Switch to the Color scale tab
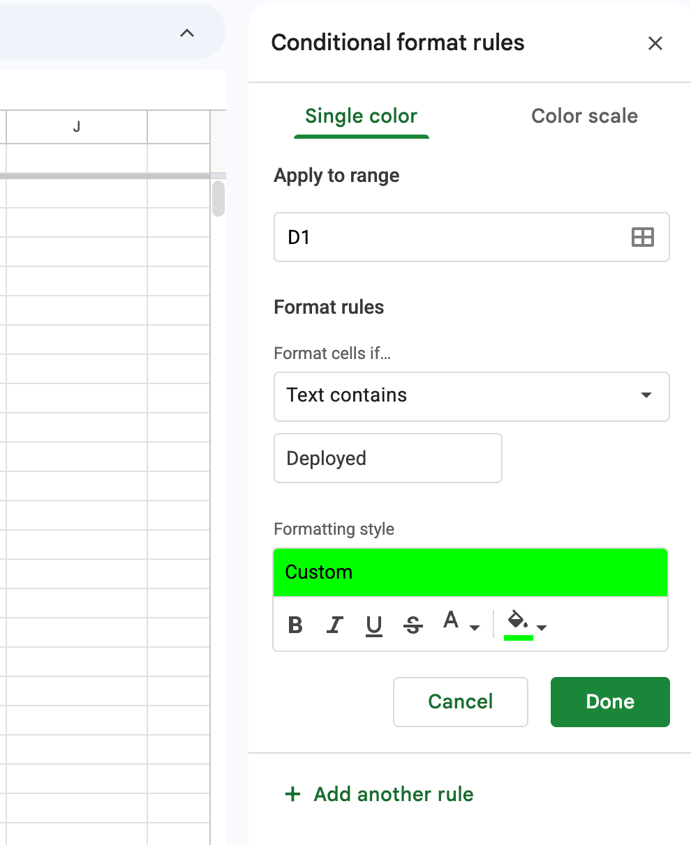This screenshot has height=845, width=691. point(584,116)
